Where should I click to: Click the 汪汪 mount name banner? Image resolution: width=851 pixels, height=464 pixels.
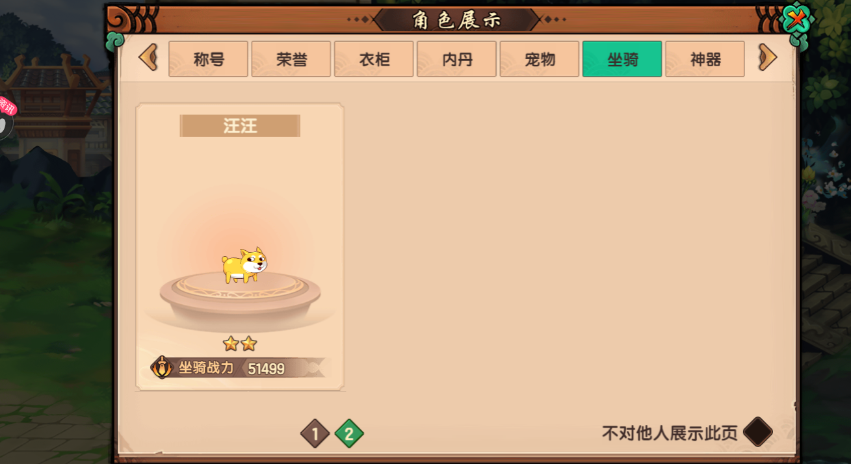point(240,126)
